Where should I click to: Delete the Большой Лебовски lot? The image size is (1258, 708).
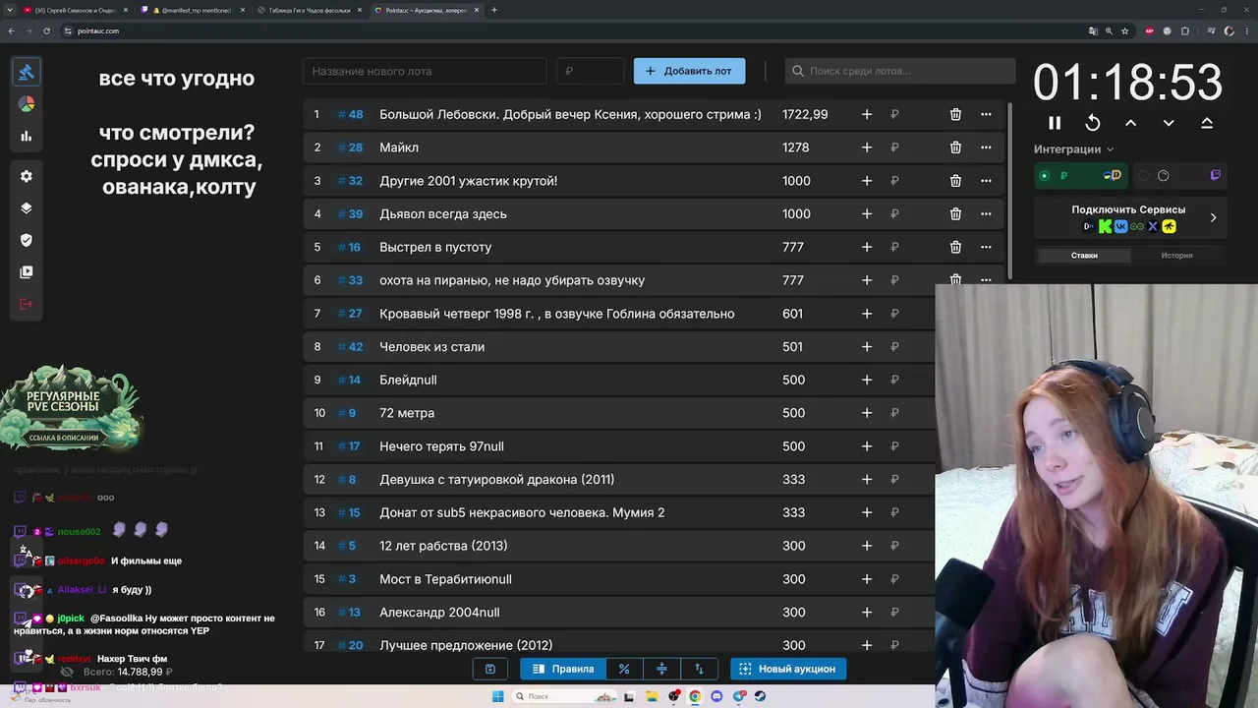tap(955, 114)
